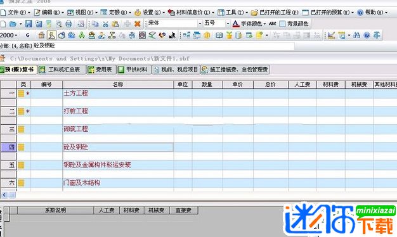Click the green tree toolbar icon

tap(82, 35)
